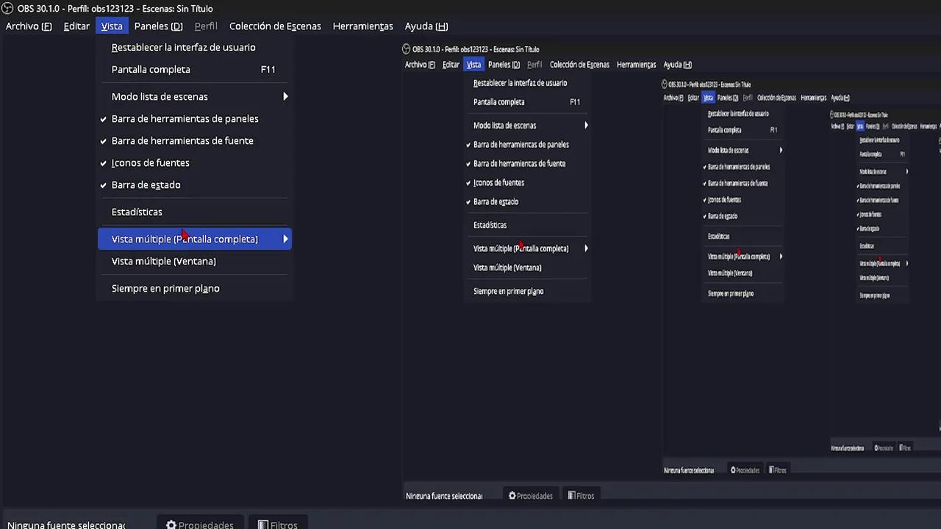Toggle Barra de herramientas de fuente in the main menu
The image size is (941, 529).
pos(182,140)
